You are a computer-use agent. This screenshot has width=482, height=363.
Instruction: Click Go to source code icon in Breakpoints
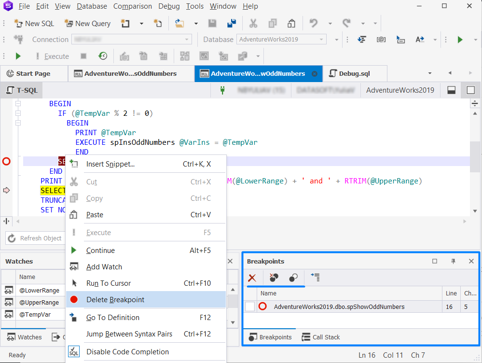pos(316,277)
